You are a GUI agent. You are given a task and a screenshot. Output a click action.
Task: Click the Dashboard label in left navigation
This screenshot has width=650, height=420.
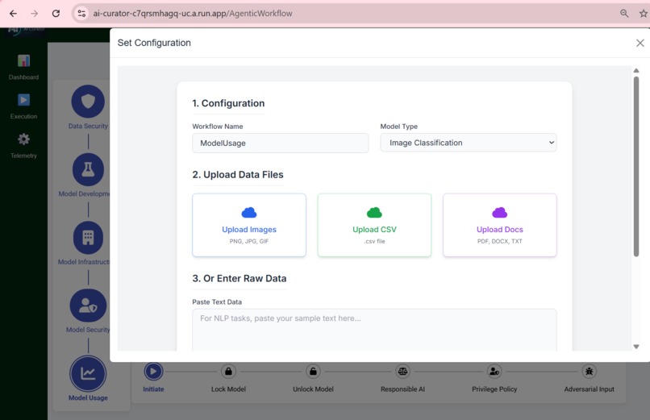(23, 77)
